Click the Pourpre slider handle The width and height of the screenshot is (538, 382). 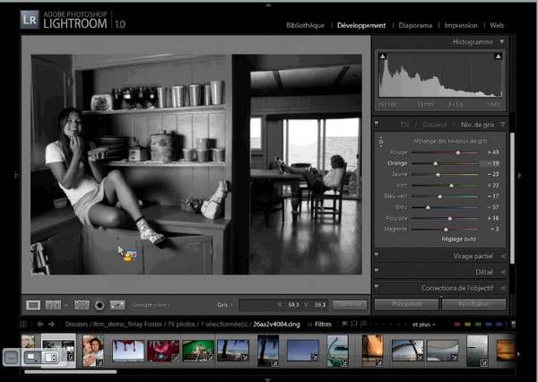coord(450,219)
